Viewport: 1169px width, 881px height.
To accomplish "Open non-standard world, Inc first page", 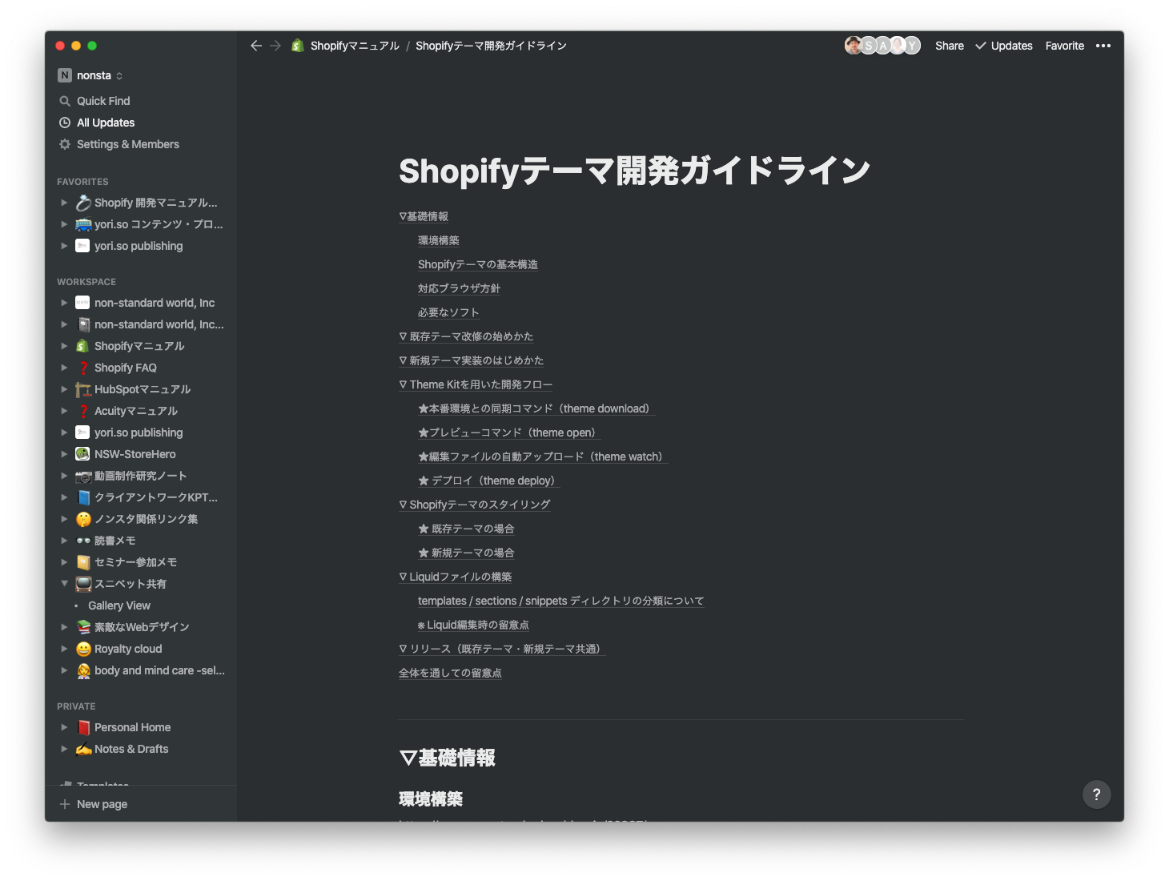I will [x=155, y=303].
